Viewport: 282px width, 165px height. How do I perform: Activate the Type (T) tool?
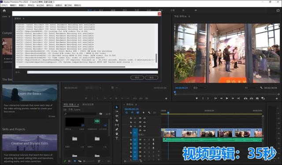click(x=117, y=138)
